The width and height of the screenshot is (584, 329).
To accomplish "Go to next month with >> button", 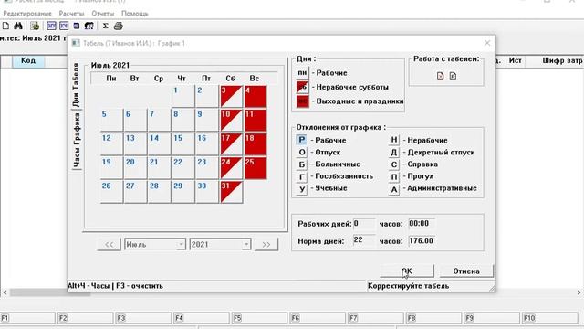I will coord(266,244).
